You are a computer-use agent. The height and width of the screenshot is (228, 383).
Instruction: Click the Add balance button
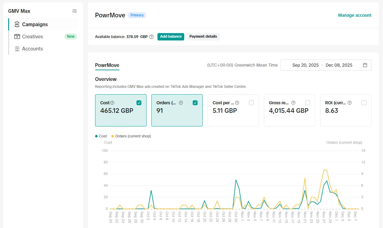click(171, 36)
